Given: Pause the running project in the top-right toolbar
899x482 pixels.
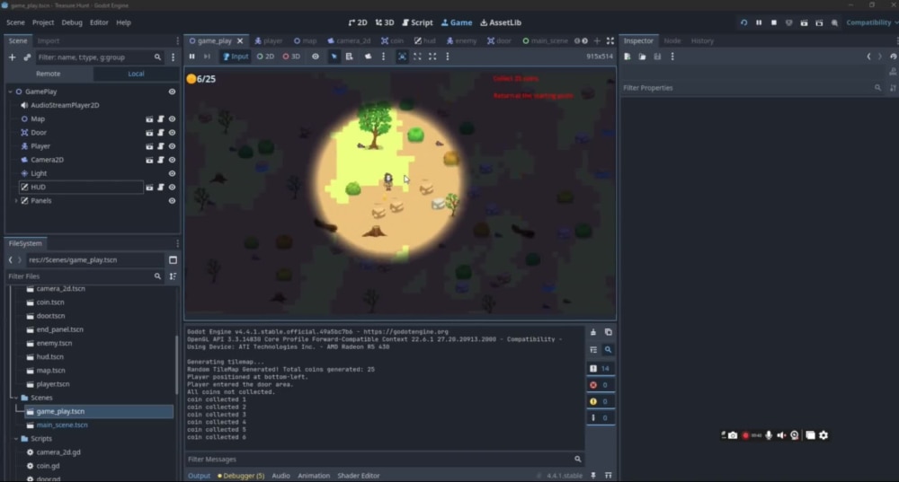Looking at the screenshot, I should tap(759, 23).
